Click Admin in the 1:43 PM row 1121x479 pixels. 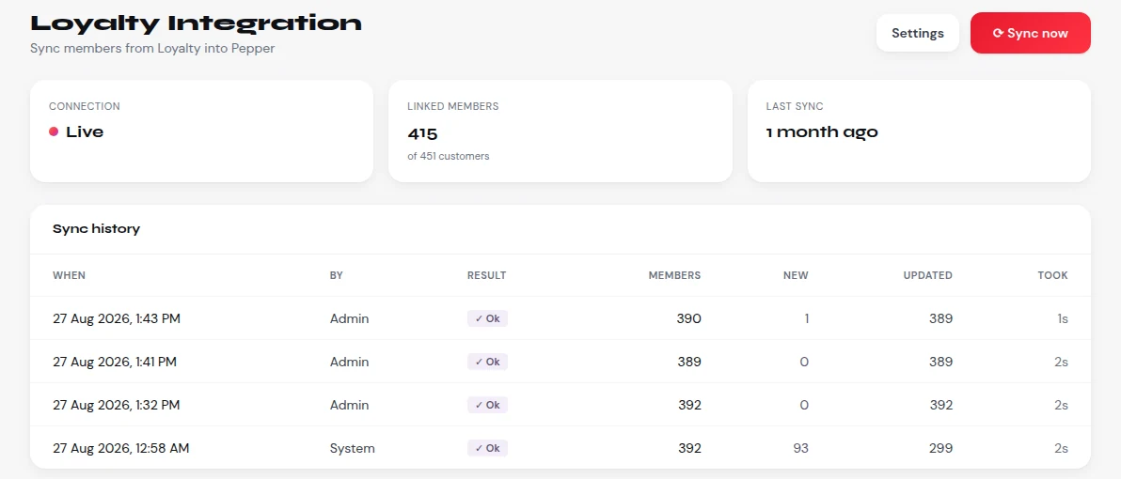pyautogui.click(x=350, y=318)
